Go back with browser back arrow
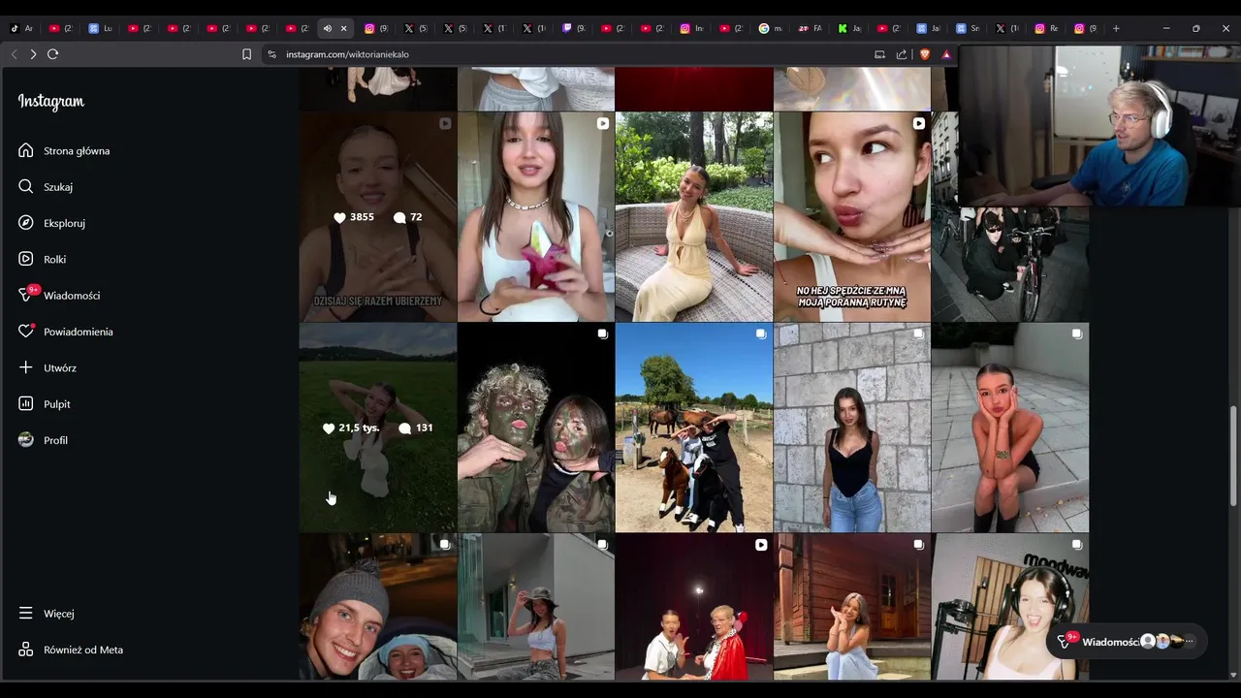 point(14,54)
